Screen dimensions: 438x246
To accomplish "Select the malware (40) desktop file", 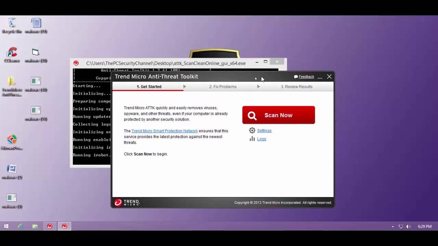I will [36, 84].
